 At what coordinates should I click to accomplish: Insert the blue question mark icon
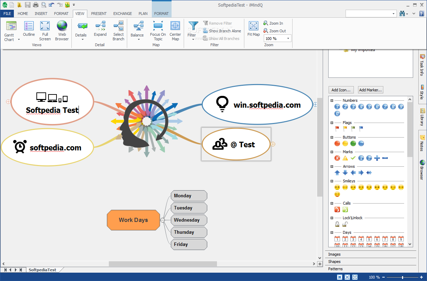pos(369,158)
